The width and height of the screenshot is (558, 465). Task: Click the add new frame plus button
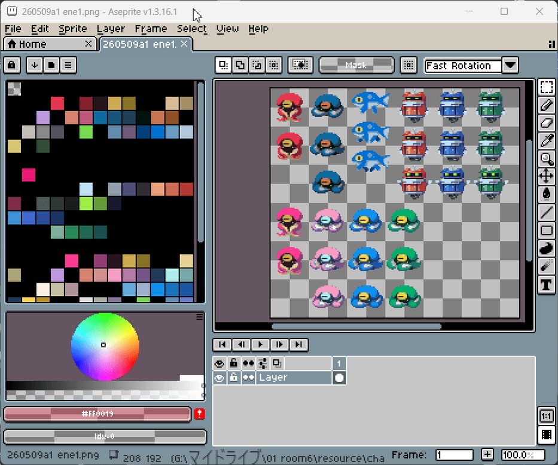point(487,454)
